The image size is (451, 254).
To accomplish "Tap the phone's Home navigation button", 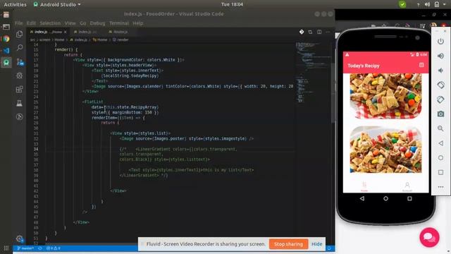I will (385, 198).
